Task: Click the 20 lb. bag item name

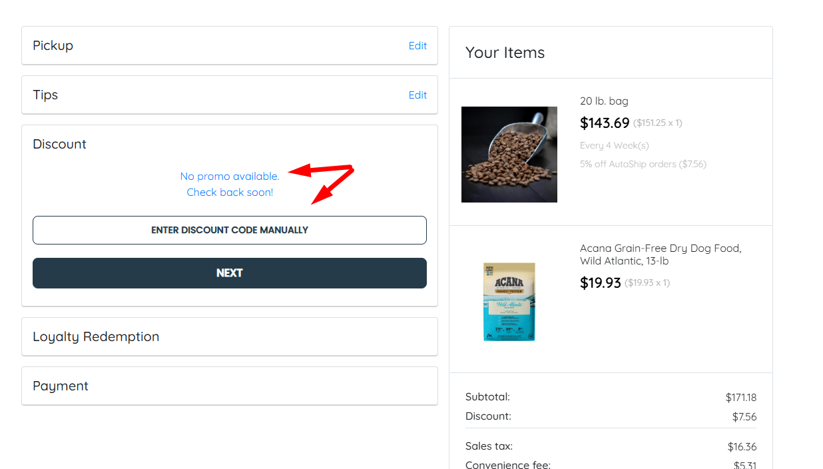Action: [x=604, y=101]
